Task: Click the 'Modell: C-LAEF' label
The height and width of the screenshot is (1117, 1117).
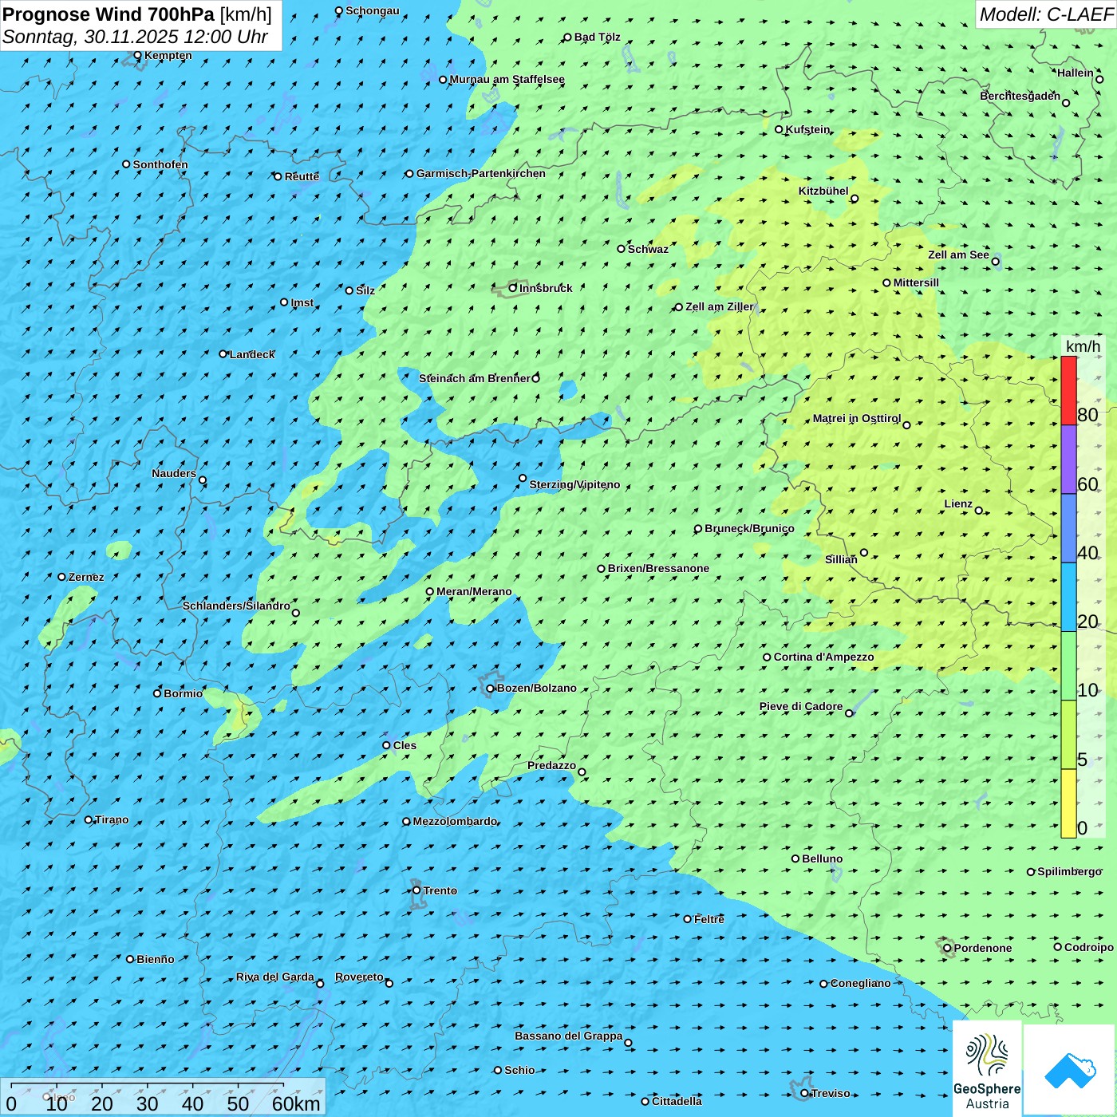Action: (1045, 14)
